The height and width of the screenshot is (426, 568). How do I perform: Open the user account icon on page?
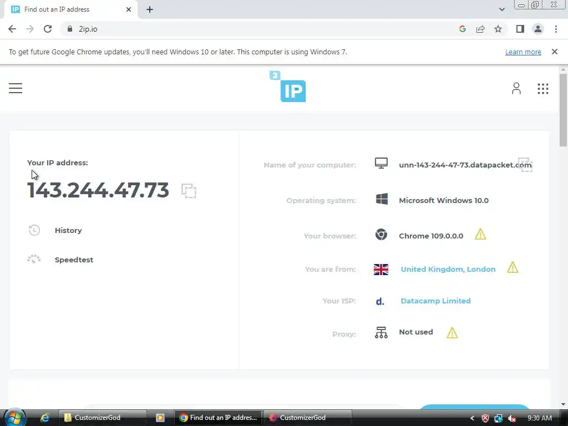(516, 88)
